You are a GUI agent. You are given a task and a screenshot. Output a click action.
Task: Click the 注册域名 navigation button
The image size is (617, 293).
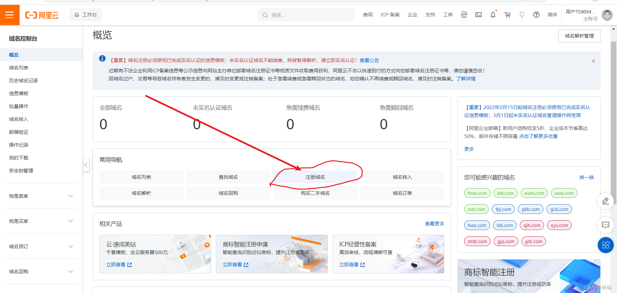(315, 177)
